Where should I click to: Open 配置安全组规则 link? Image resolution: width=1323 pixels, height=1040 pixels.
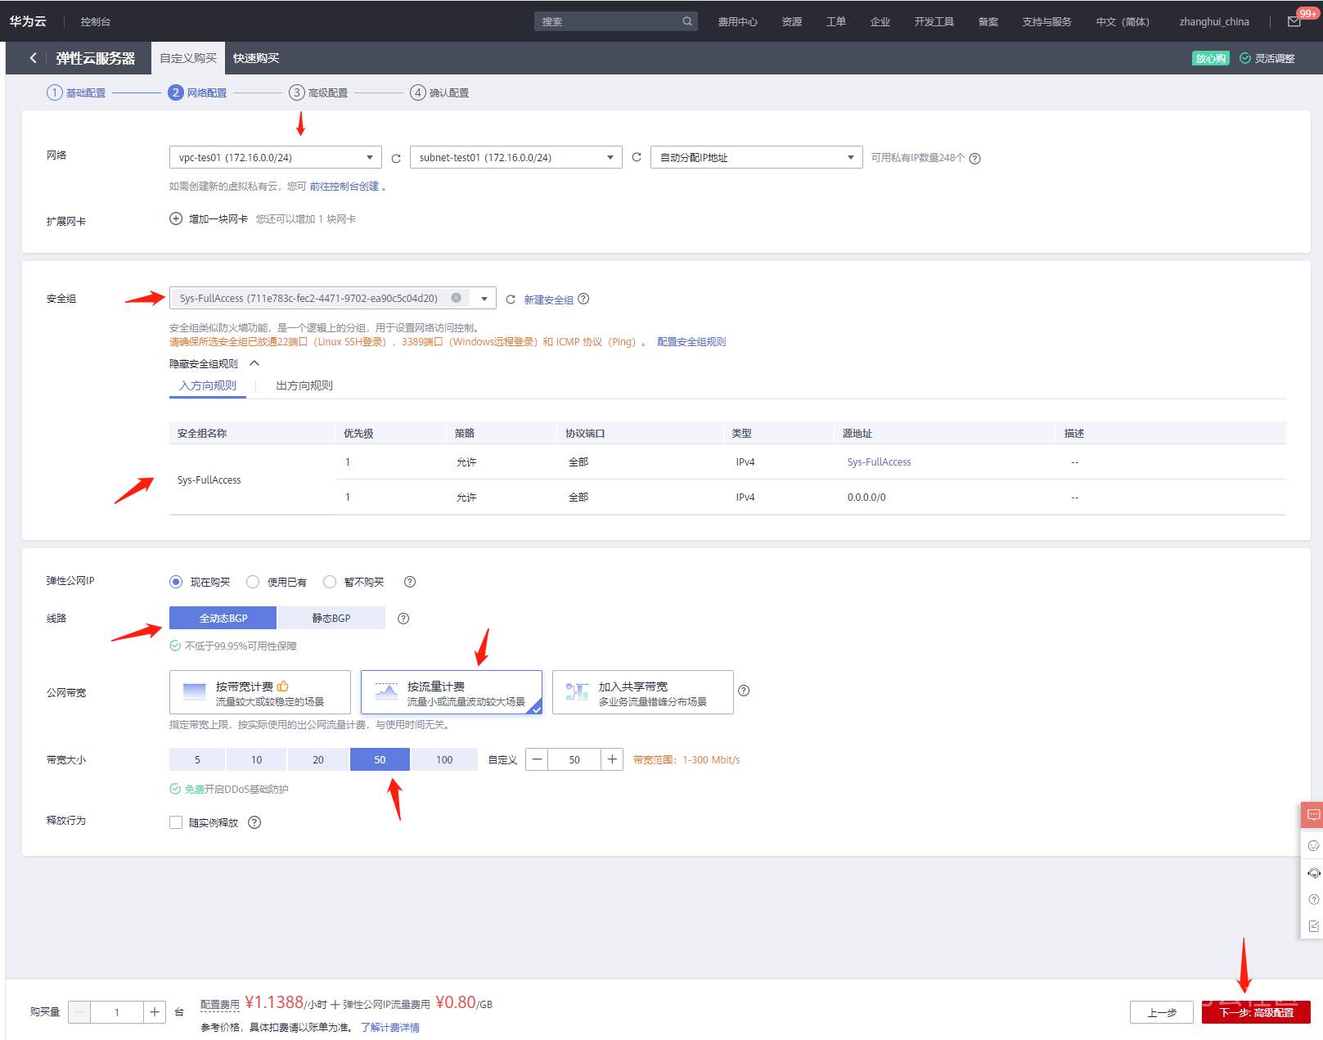tap(691, 342)
